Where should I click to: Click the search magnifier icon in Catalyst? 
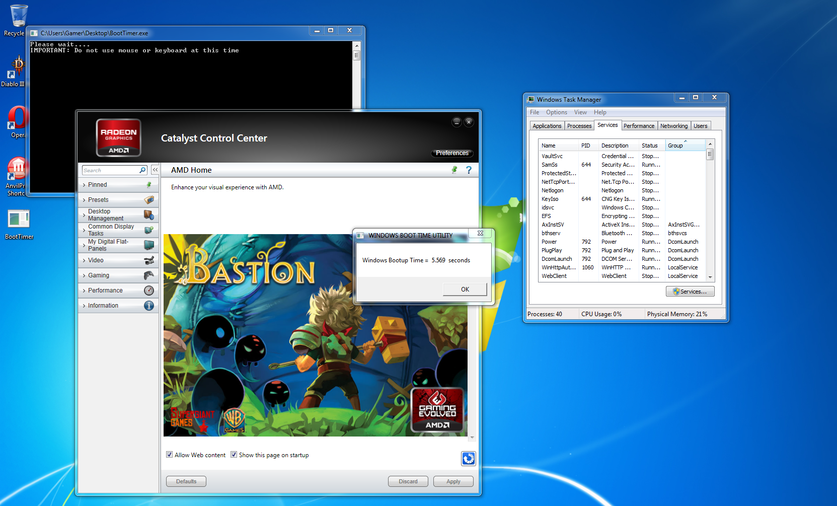[x=142, y=170]
